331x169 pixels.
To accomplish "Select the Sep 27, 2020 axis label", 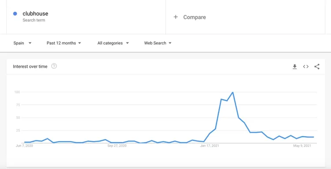I will [117, 146].
